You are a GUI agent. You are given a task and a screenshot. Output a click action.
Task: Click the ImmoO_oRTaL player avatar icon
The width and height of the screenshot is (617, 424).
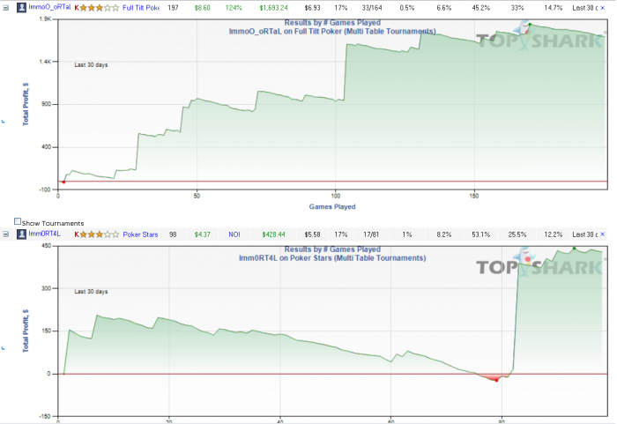pyautogui.click(x=21, y=7)
